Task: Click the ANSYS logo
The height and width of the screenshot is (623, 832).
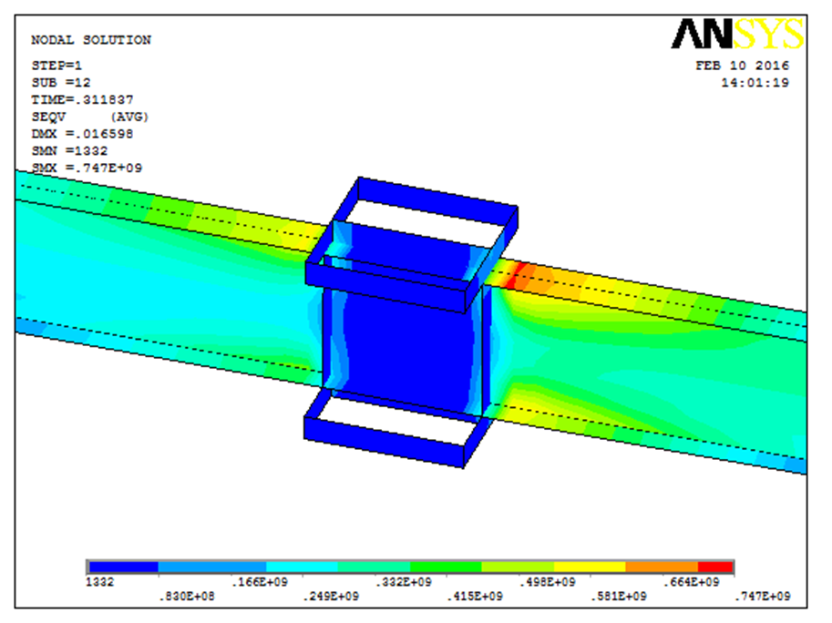Action: pyautogui.click(x=738, y=34)
